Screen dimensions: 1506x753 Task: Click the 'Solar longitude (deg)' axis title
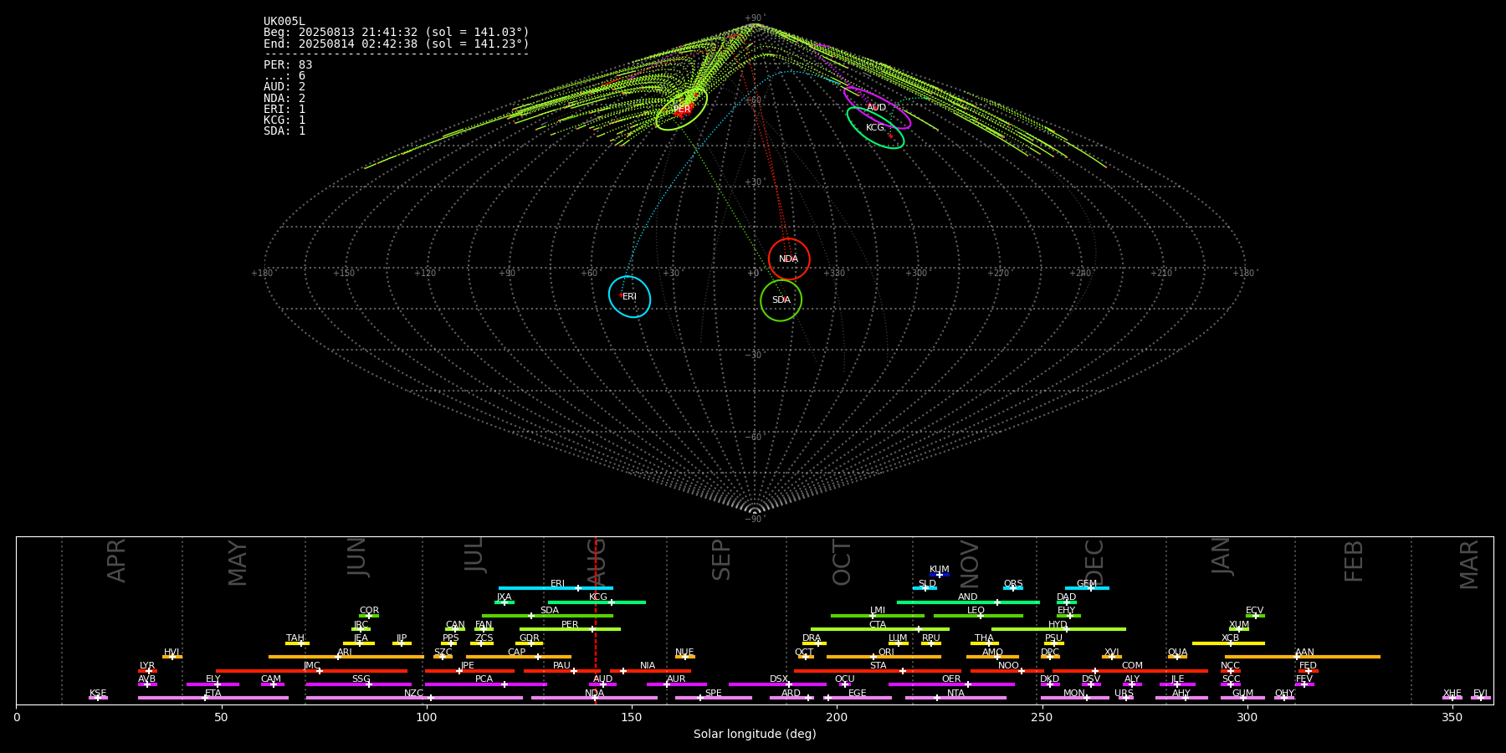click(x=755, y=734)
